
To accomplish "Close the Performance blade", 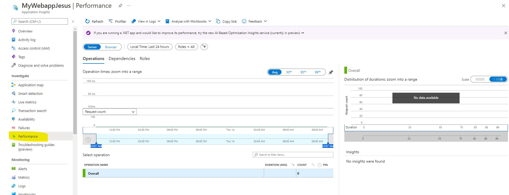I will point(503,6).
